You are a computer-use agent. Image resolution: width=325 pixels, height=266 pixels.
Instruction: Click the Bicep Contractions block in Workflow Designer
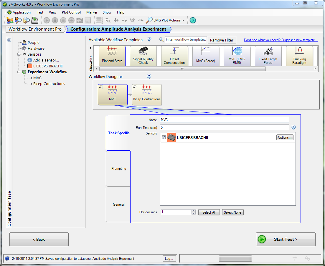147,94
